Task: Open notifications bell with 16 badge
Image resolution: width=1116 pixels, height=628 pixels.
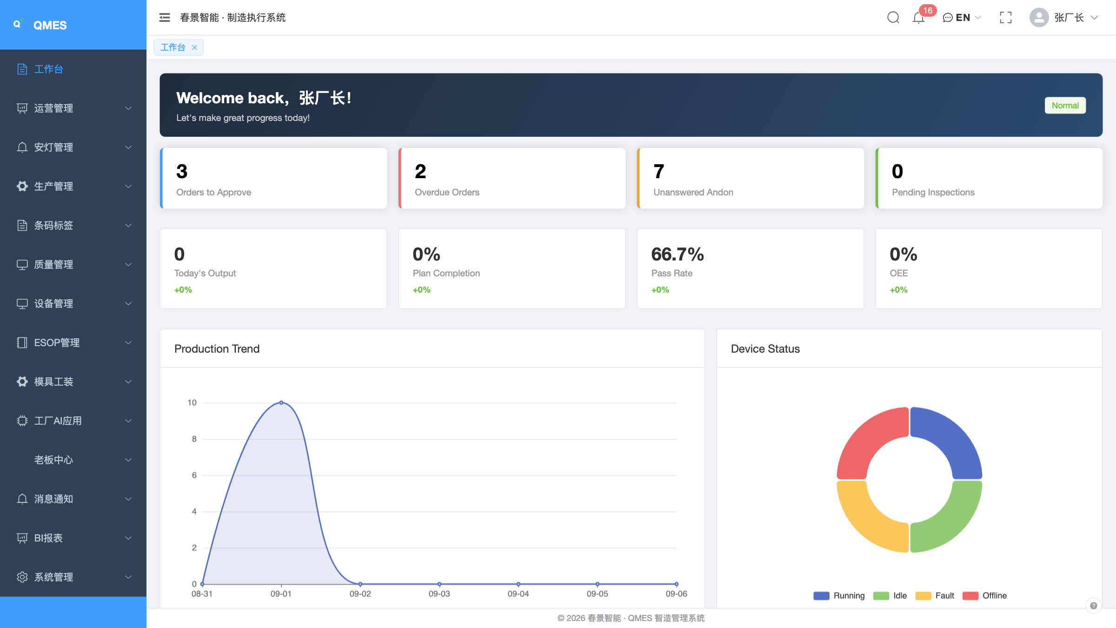Action: pos(919,18)
